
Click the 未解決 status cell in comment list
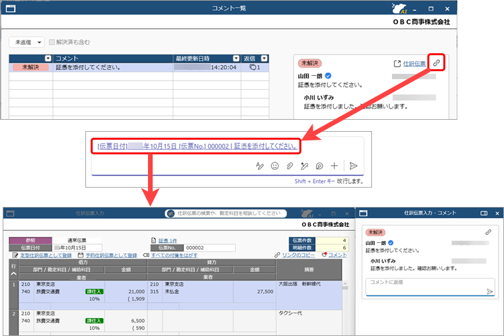point(31,67)
